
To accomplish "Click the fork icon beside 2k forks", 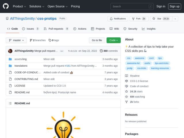I will pos(126,102).
